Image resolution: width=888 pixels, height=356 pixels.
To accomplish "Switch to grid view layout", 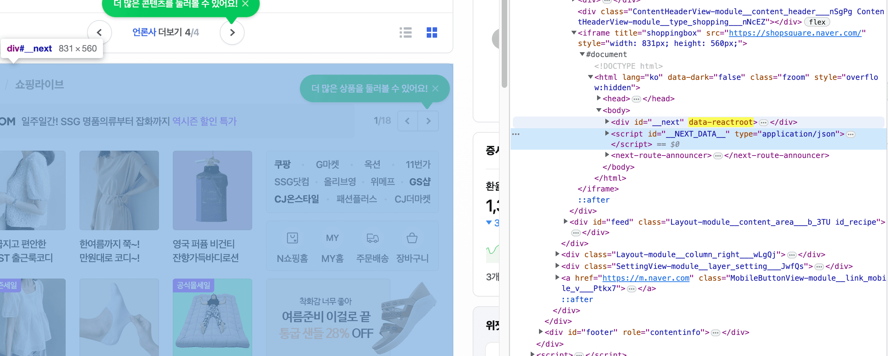I will 431,32.
